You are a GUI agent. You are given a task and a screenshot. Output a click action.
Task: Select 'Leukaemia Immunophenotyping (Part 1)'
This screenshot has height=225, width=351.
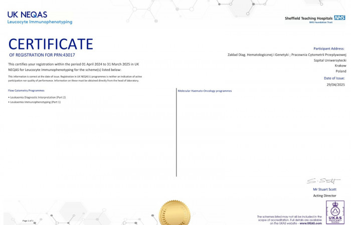click(x=36, y=102)
